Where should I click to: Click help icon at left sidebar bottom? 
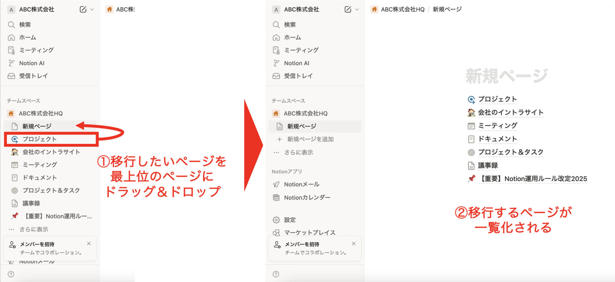[11, 274]
